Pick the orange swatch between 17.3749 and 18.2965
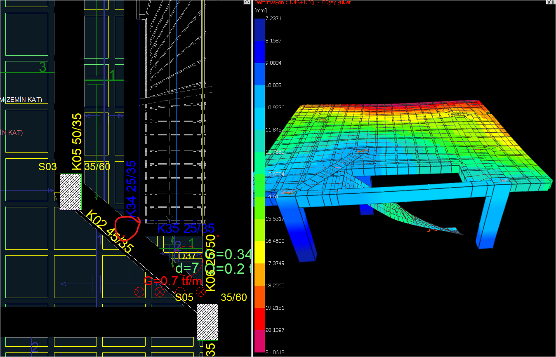This screenshot has width=556, height=357. [259, 275]
